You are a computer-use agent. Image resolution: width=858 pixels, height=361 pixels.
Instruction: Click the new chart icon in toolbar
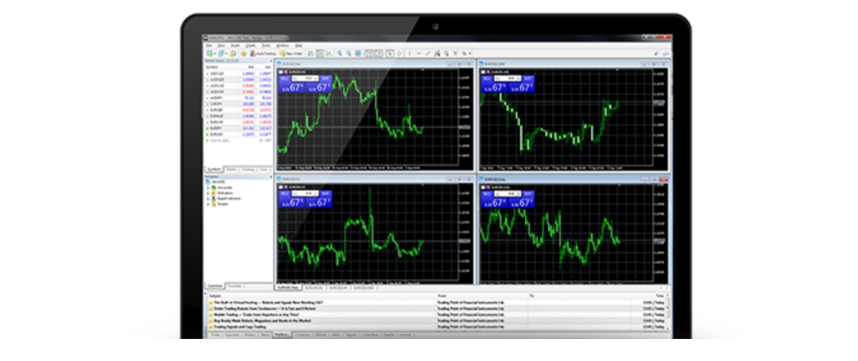tap(209, 53)
